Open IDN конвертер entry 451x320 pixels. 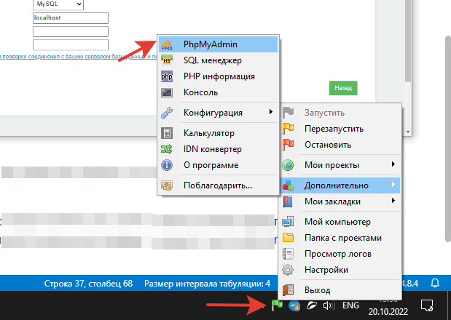tap(218, 149)
